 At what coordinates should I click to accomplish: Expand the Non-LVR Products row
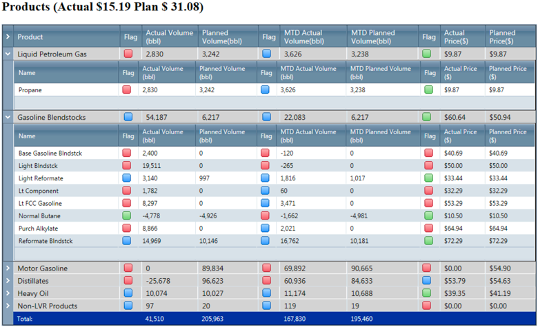[7, 306]
